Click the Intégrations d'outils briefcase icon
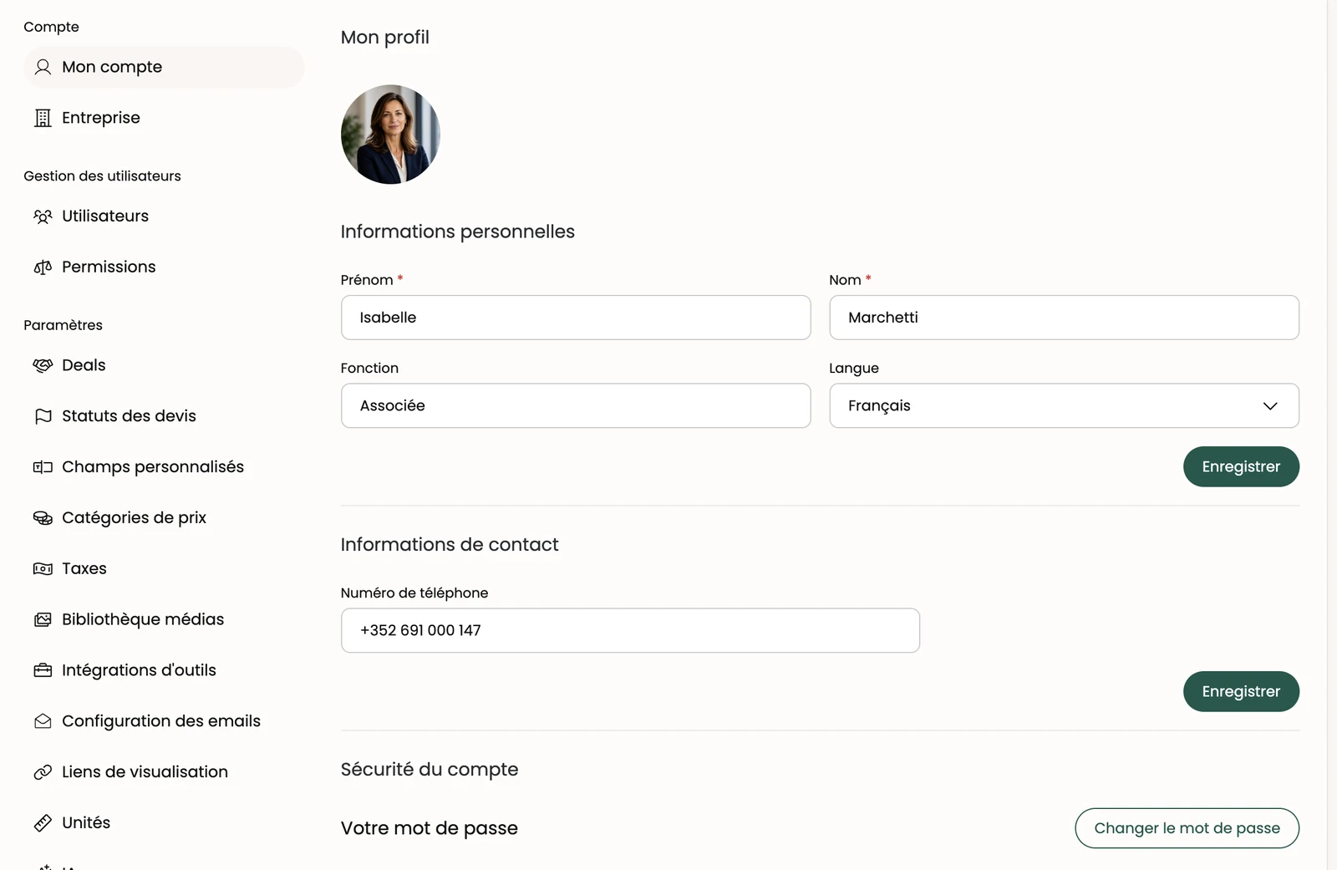This screenshot has width=1337, height=870. (x=43, y=670)
